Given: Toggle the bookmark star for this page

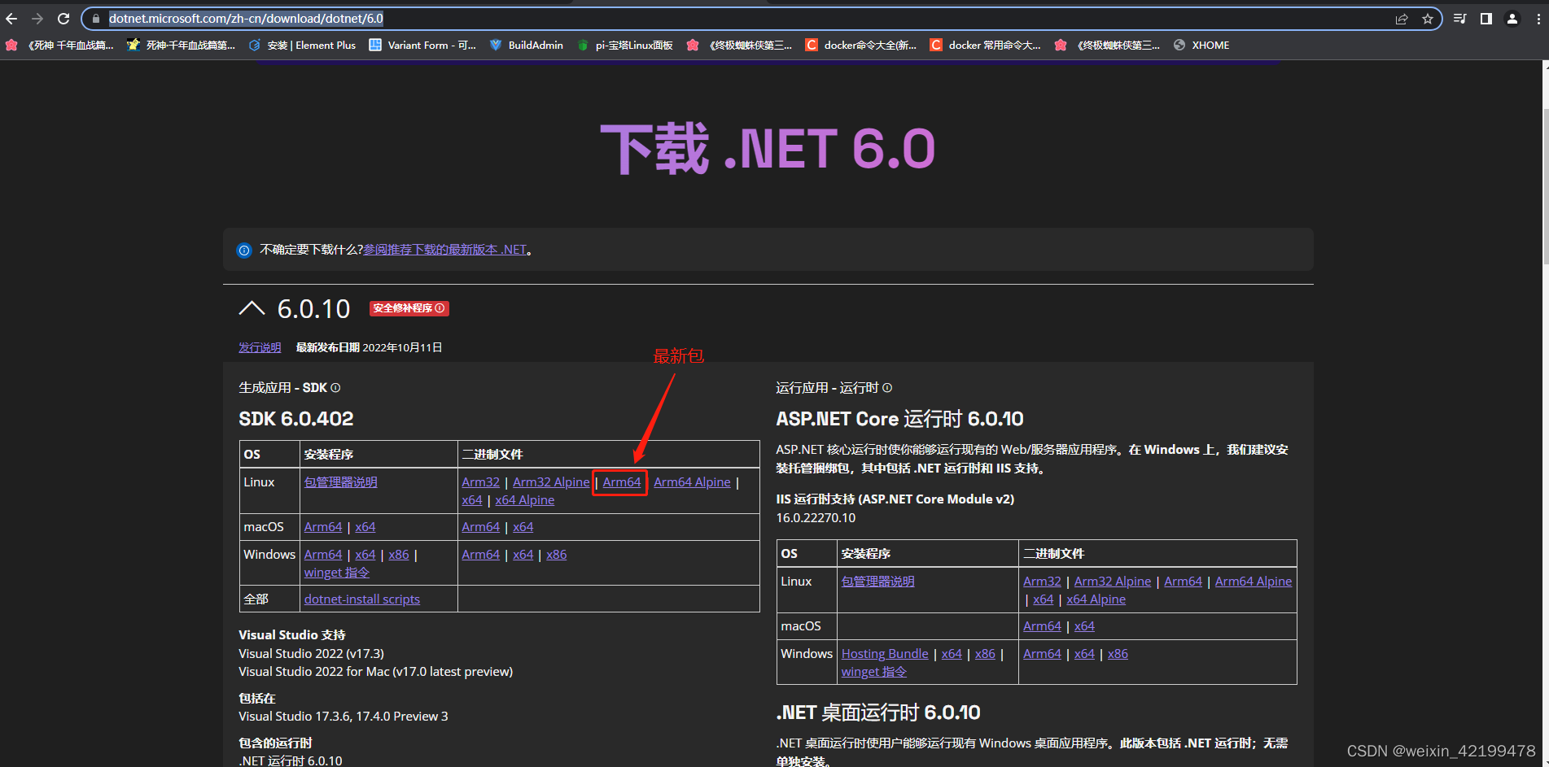Looking at the screenshot, I should tap(1429, 18).
